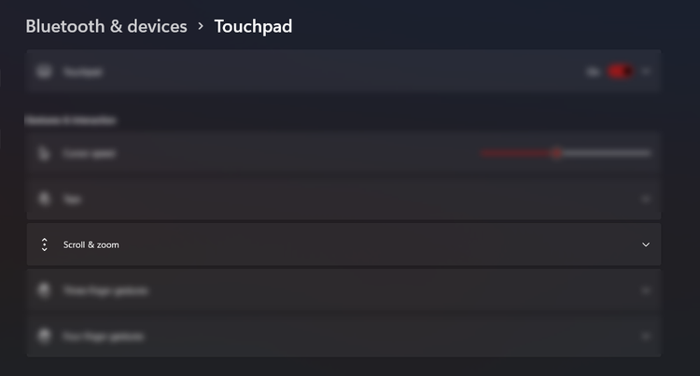The width and height of the screenshot is (700, 376).
Task: Click the Cursor speed icon
Action: tap(44, 153)
